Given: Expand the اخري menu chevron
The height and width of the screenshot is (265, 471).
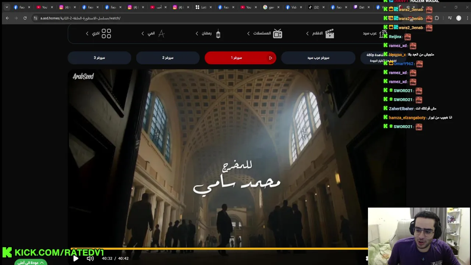Looking at the screenshot, I should tap(87, 33).
